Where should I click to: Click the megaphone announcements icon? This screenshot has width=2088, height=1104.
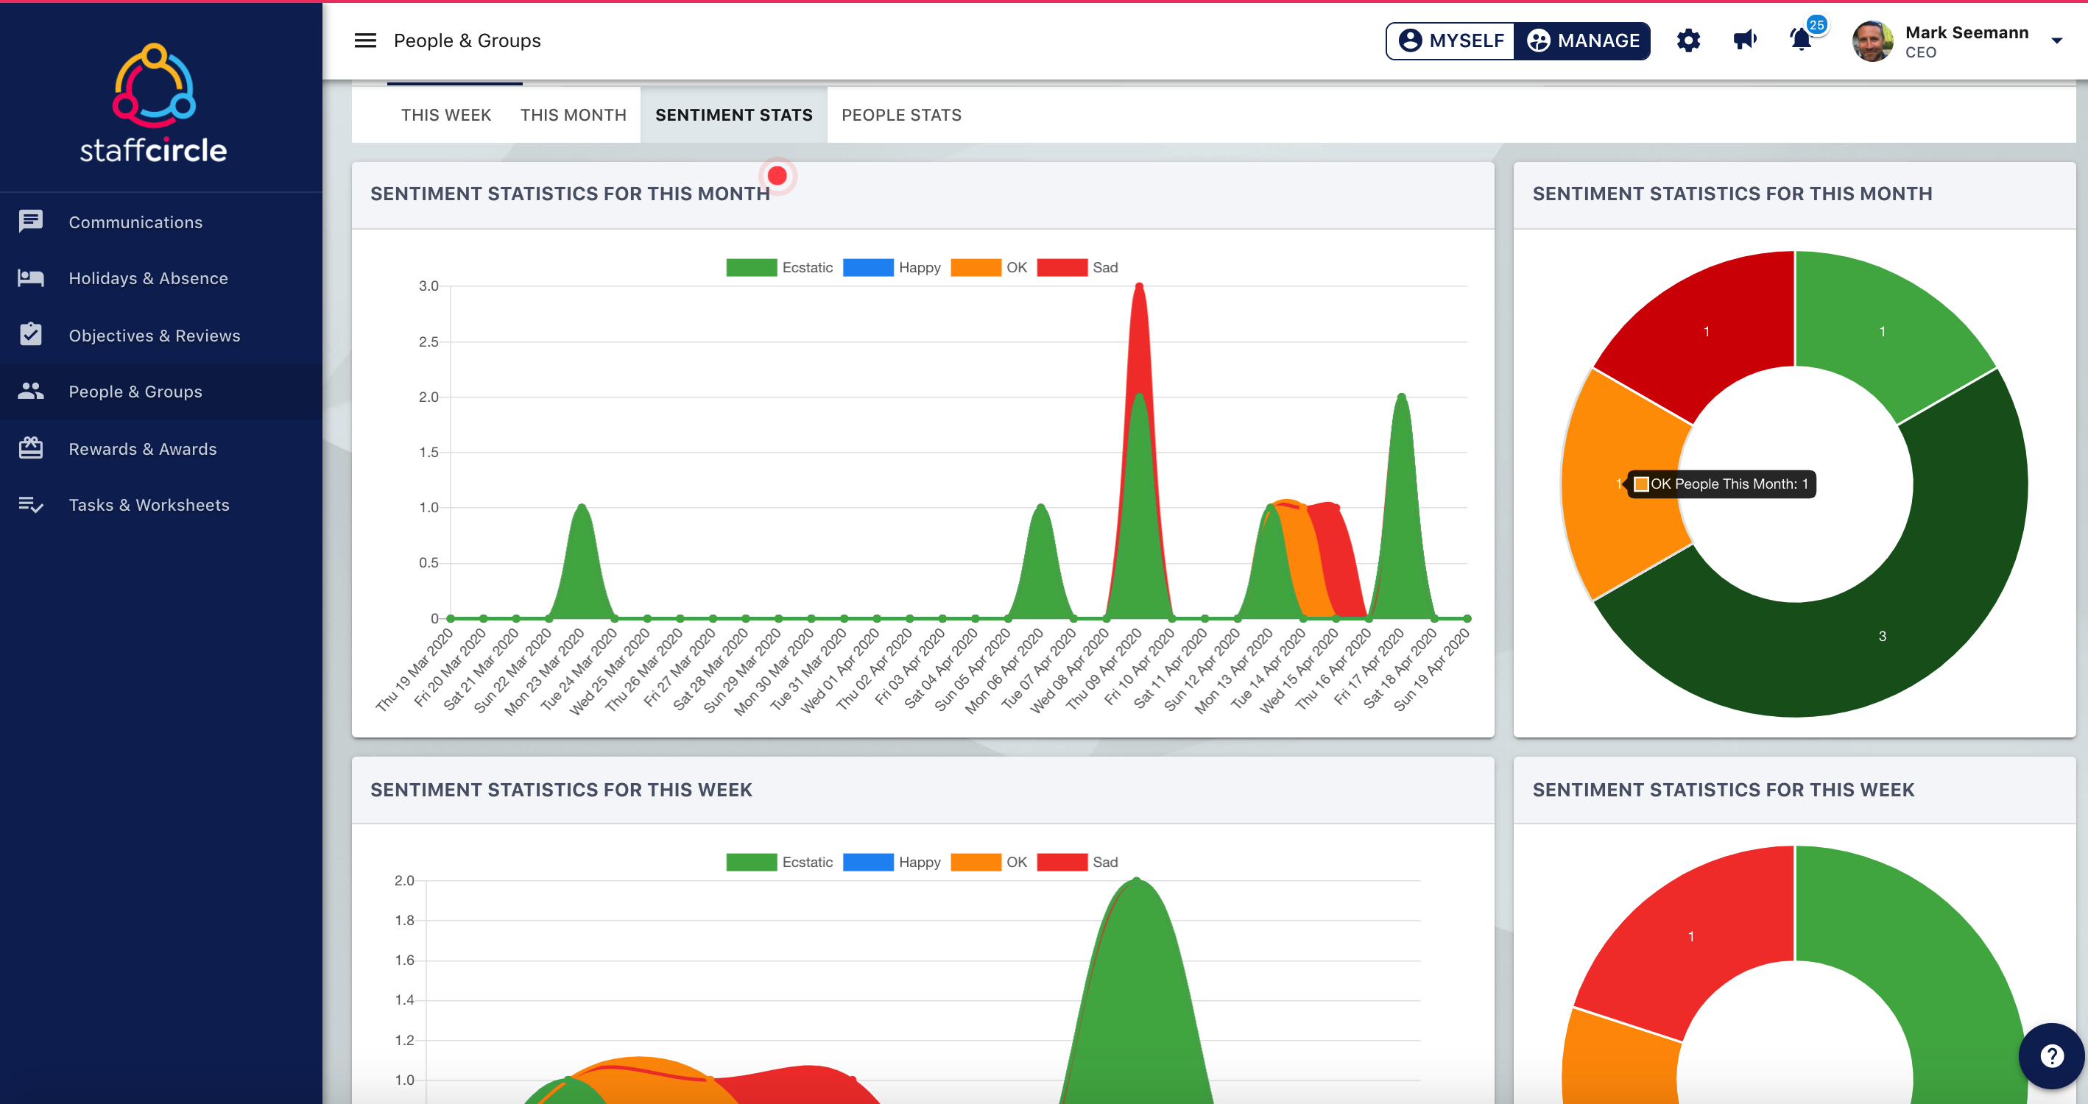[x=1744, y=40]
